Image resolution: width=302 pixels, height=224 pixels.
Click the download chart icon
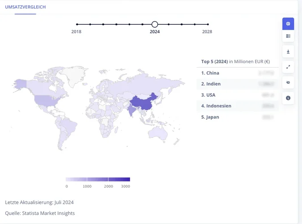click(x=288, y=52)
